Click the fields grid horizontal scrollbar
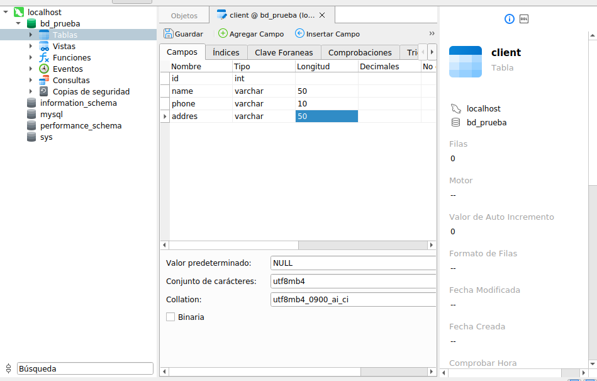 [233, 245]
